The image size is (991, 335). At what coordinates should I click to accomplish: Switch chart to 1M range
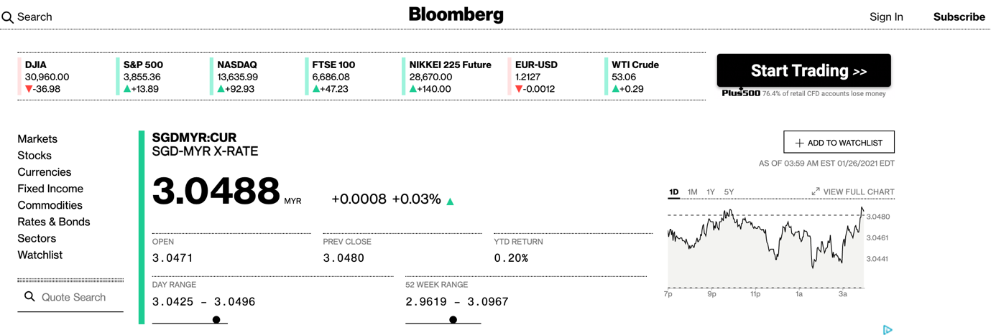692,192
